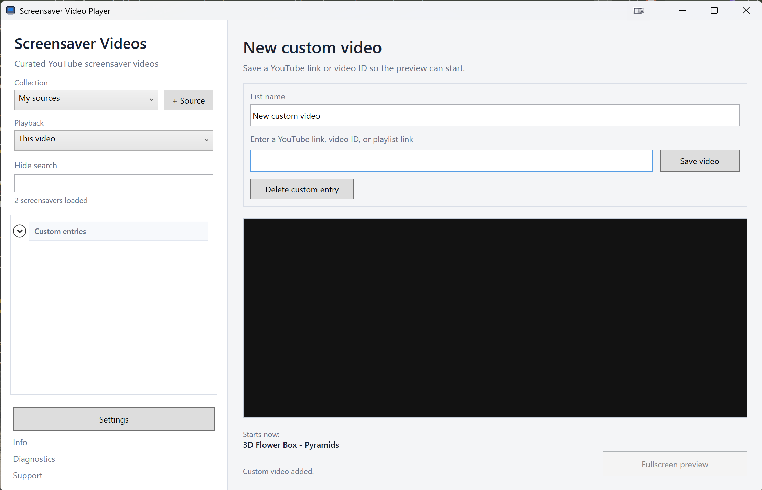Open the Collection dropdown showing My sources
This screenshot has width=762, height=490.
[86, 100]
